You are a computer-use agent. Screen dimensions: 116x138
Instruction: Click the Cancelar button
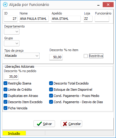pos(71,124)
